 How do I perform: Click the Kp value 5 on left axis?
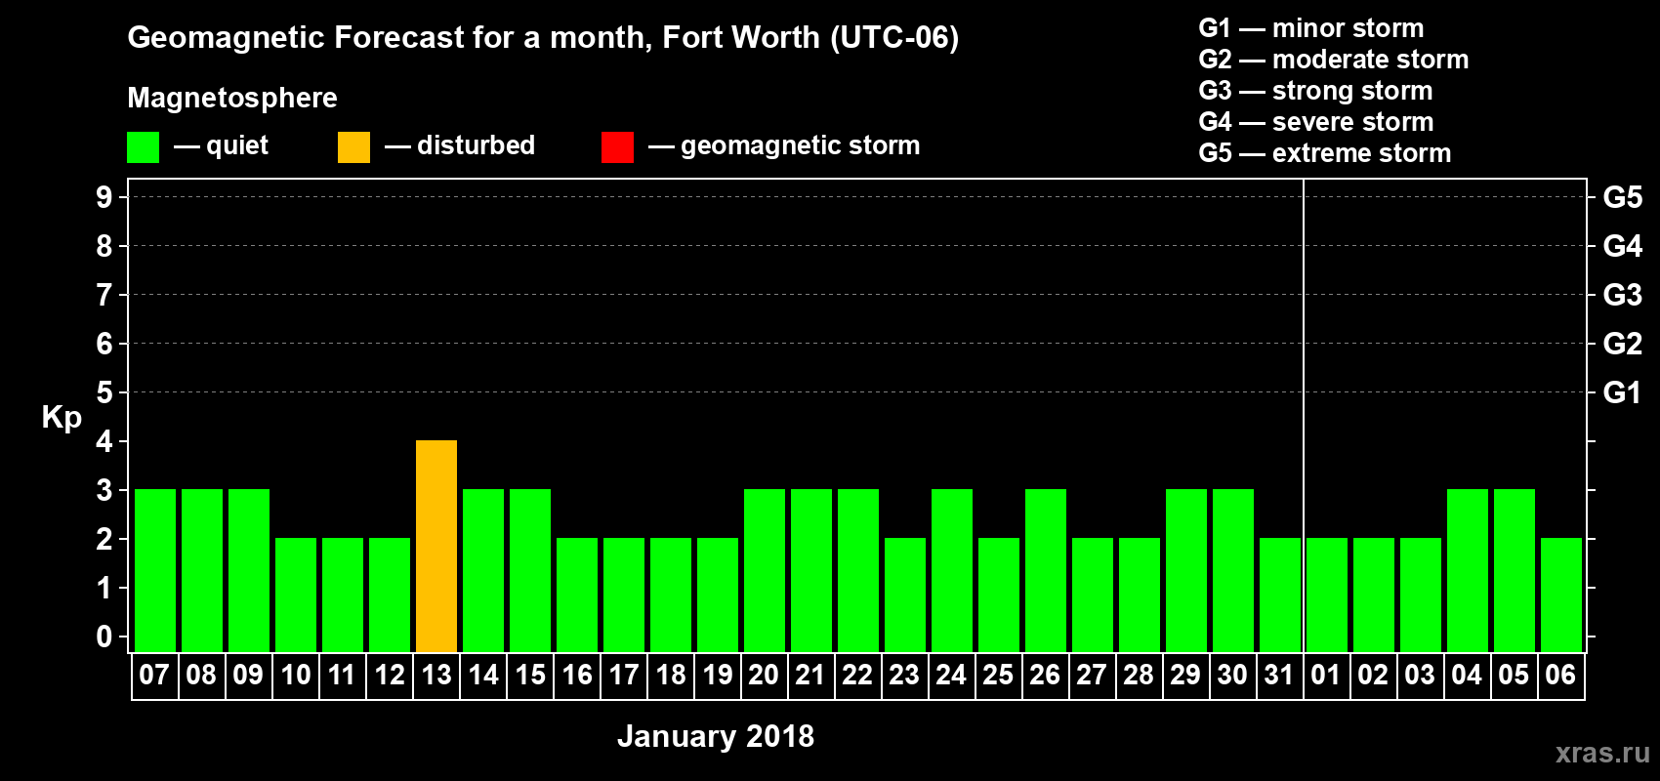tap(104, 392)
